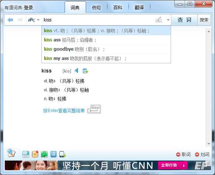The width and height of the screenshot is (215, 175).
Task: Click the scrollbar down arrow
Action: [x=209, y=144]
